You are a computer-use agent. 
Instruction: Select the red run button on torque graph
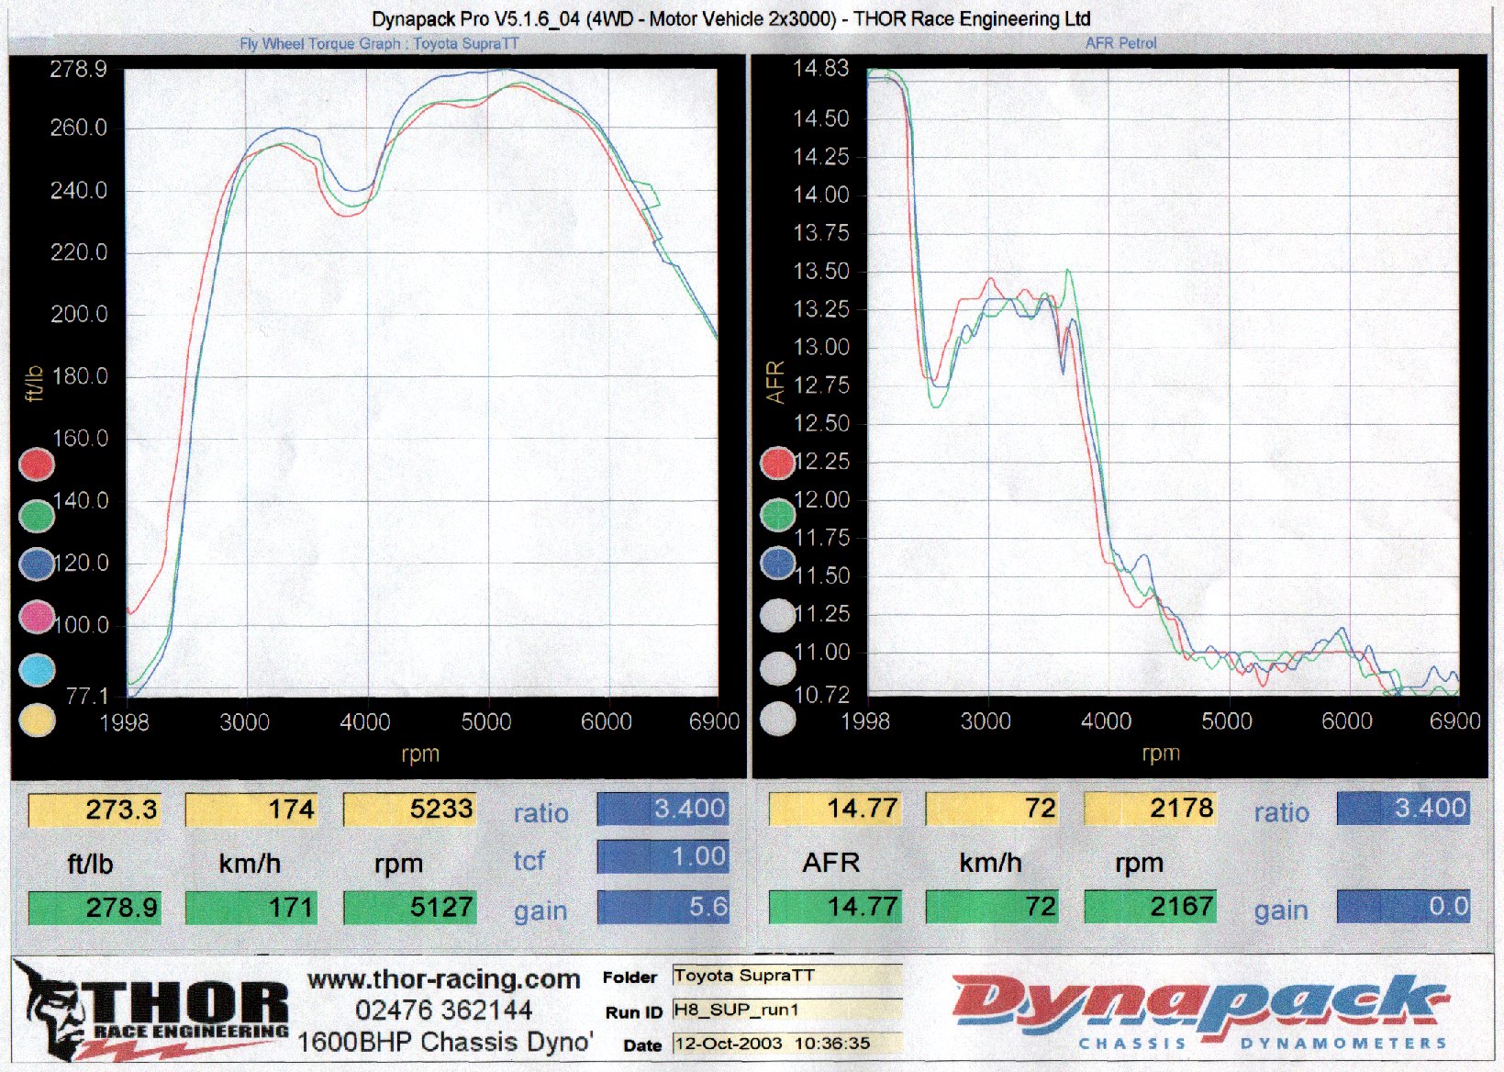[x=37, y=464]
